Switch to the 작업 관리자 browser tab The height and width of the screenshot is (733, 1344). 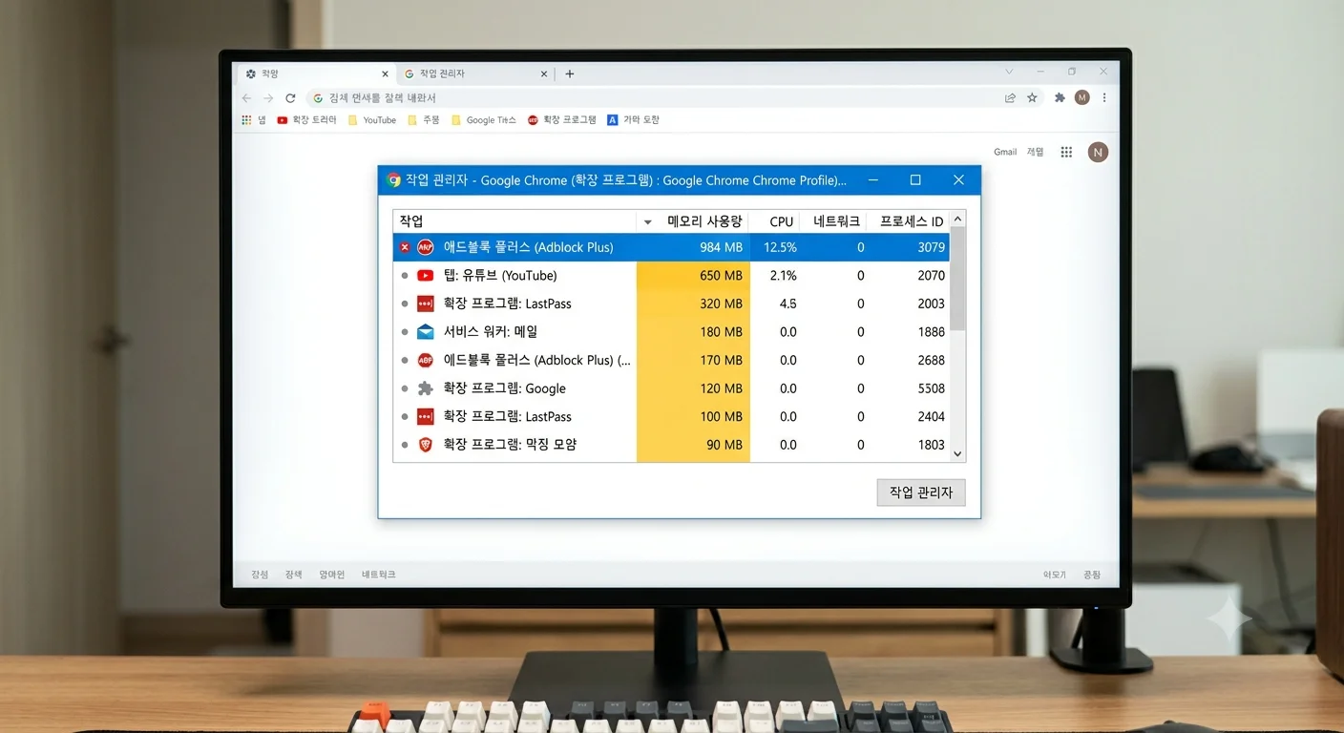476,73
